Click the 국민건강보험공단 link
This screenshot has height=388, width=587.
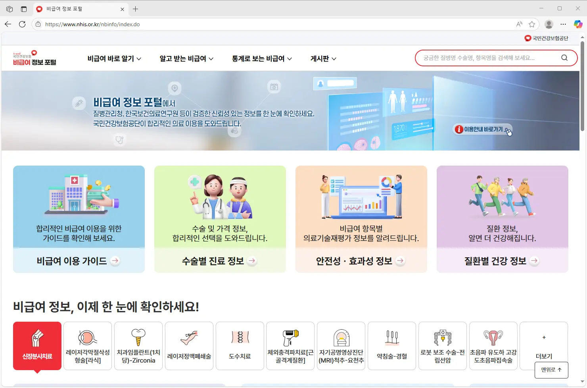point(546,38)
